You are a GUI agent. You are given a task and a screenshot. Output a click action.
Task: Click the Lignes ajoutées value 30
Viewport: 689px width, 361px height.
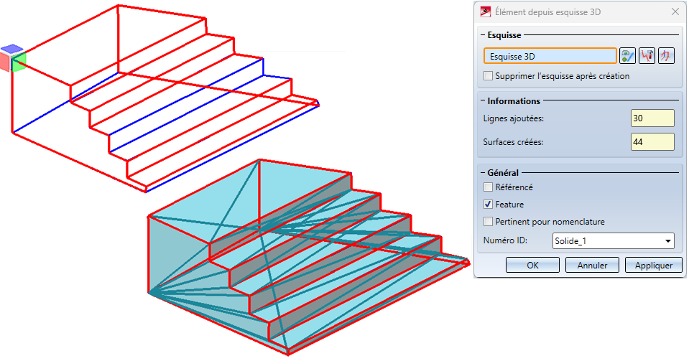pos(652,118)
